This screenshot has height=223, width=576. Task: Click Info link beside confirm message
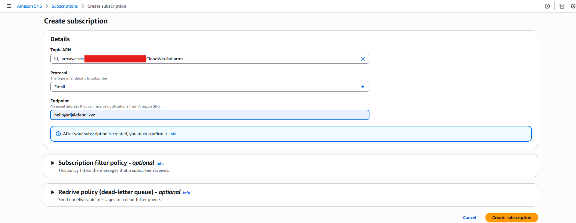173,134
